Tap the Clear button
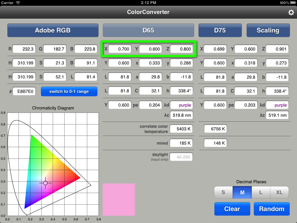 (232, 209)
